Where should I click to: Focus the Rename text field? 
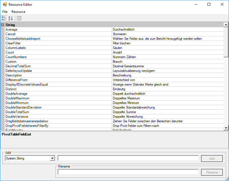pyautogui.click(x=128, y=172)
